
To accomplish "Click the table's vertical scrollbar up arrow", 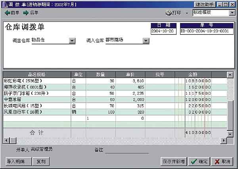I will 230,75.
